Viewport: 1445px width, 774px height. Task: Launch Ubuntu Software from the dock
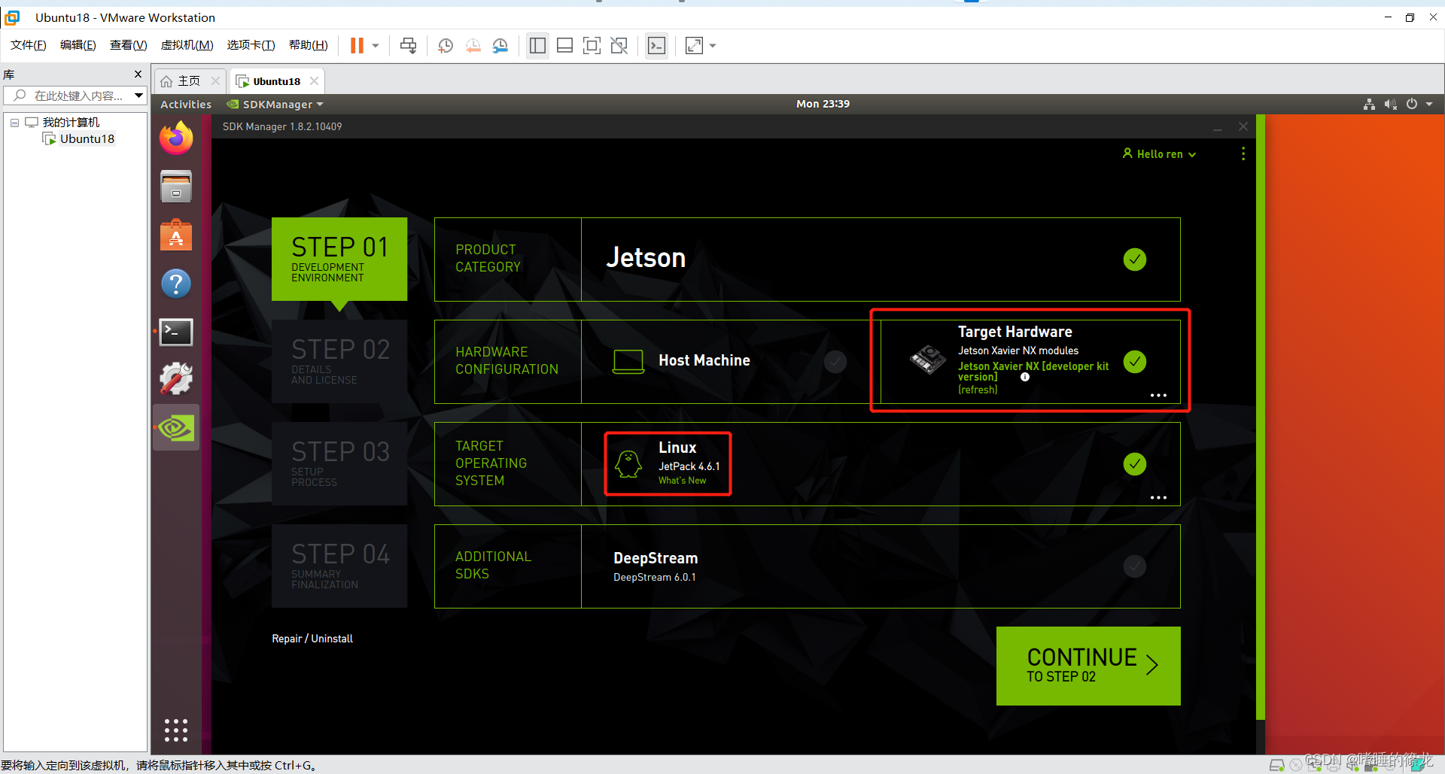(176, 235)
